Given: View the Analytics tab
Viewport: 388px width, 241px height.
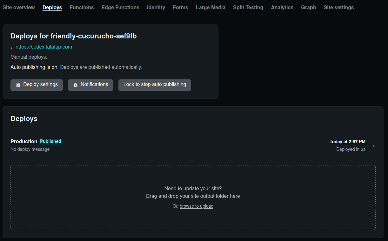Looking at the screenshot, I should point(282,7).
